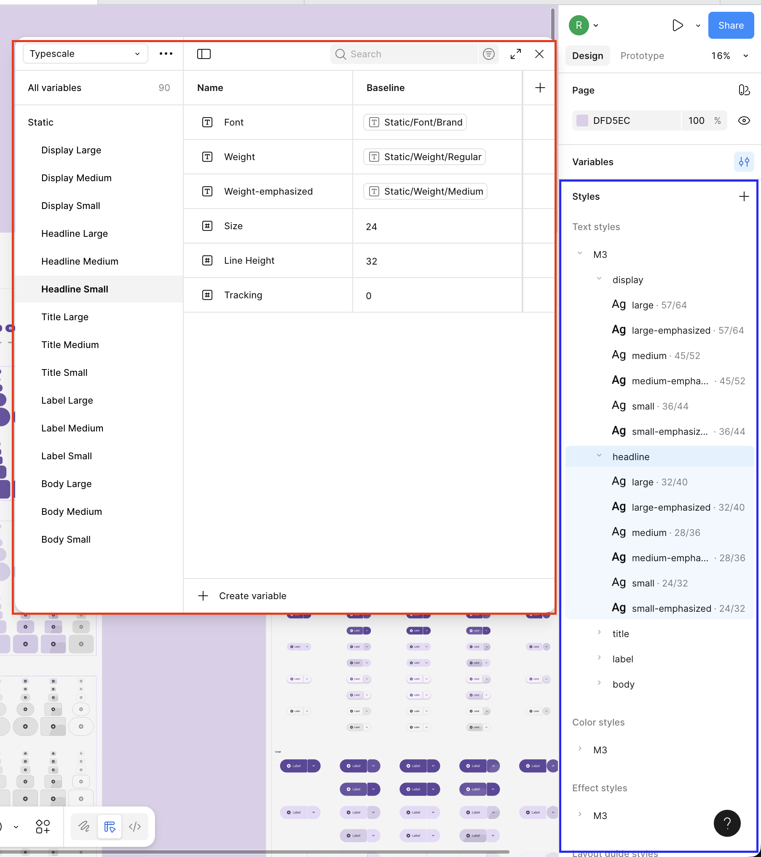Click the string type icon for Weight
The width and height of the screenshot is (761, 857).
coord(207,157)
